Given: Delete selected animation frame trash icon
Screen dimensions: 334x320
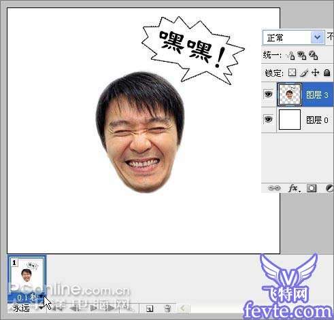Looking at the screenshot, I should coord(167,308).
